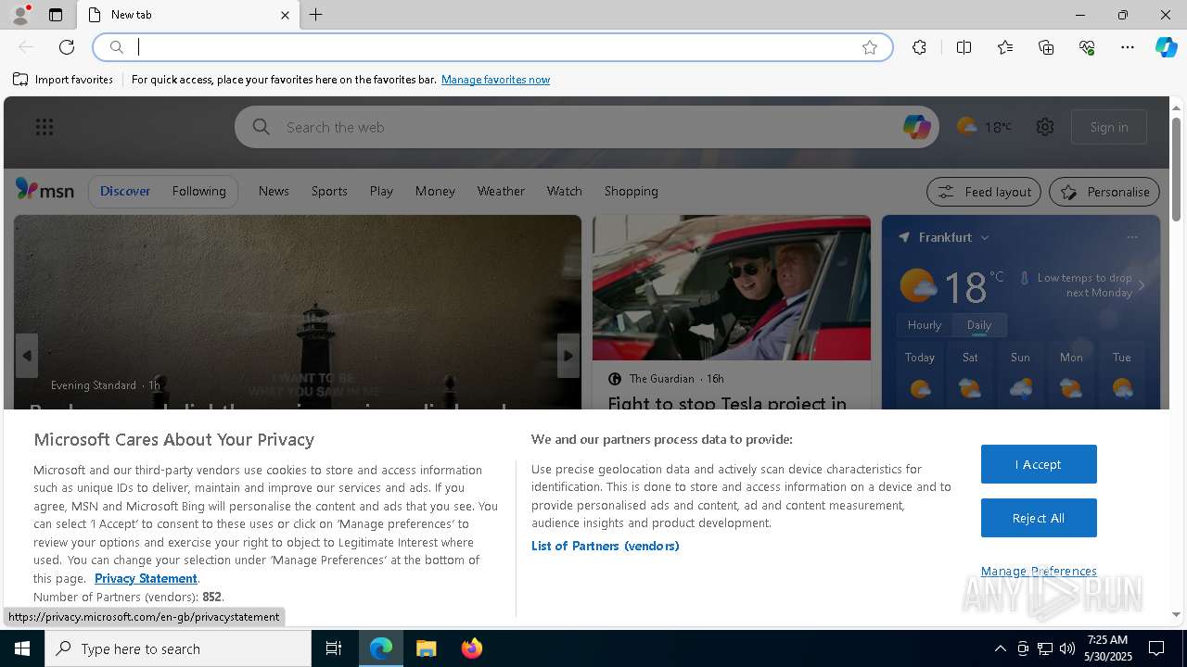Open Fight to stop Tesla project headline

pyautogui.click(x=727, y=403)
